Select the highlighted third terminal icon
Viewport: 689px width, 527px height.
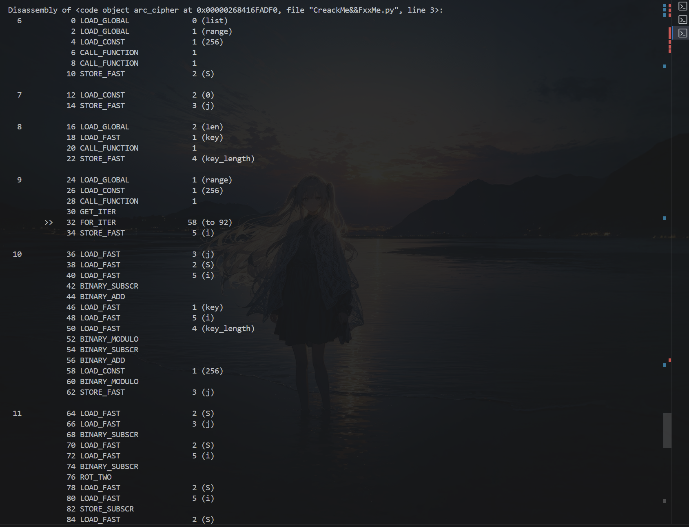(x=682, y=33)
